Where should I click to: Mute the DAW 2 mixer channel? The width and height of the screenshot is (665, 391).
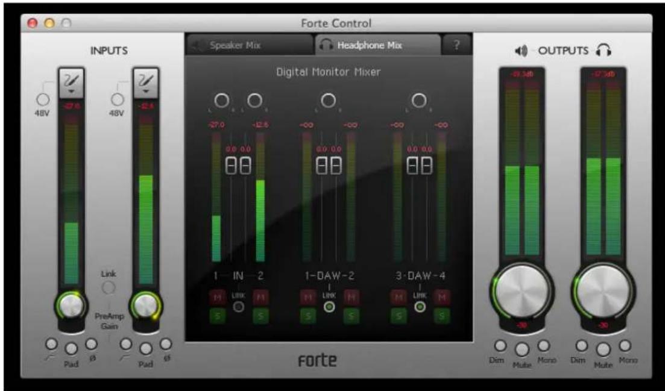(351, 298)
